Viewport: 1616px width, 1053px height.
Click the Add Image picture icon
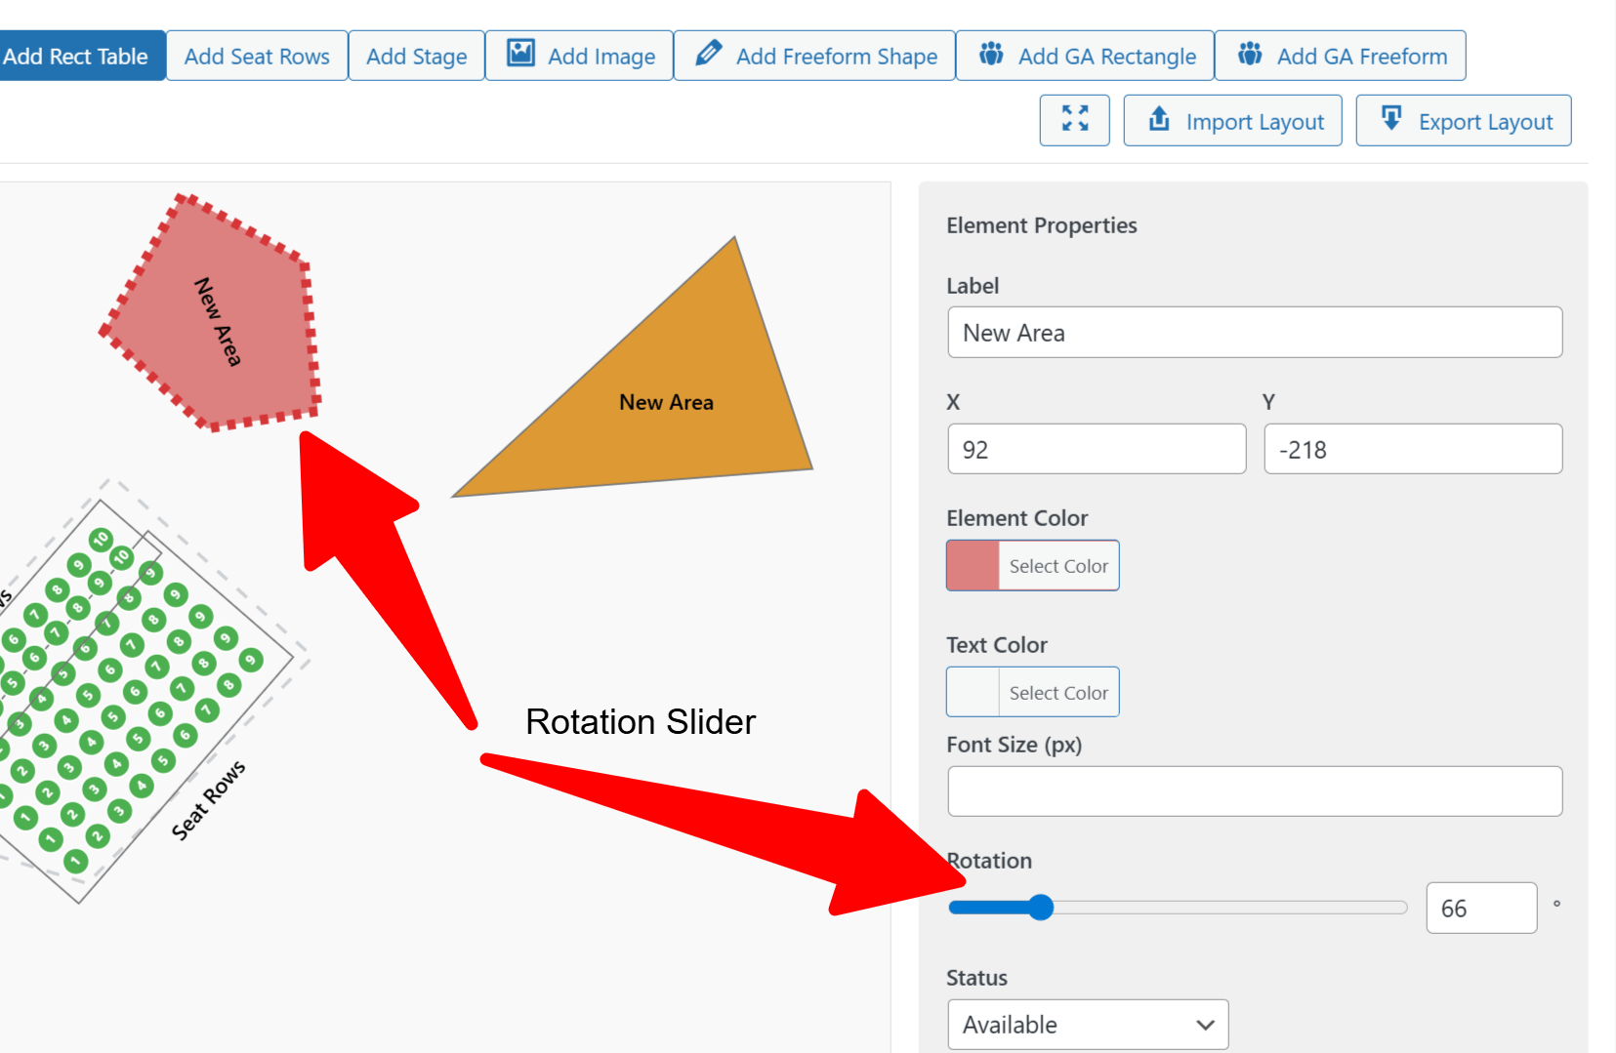click(x=521, y=54)
